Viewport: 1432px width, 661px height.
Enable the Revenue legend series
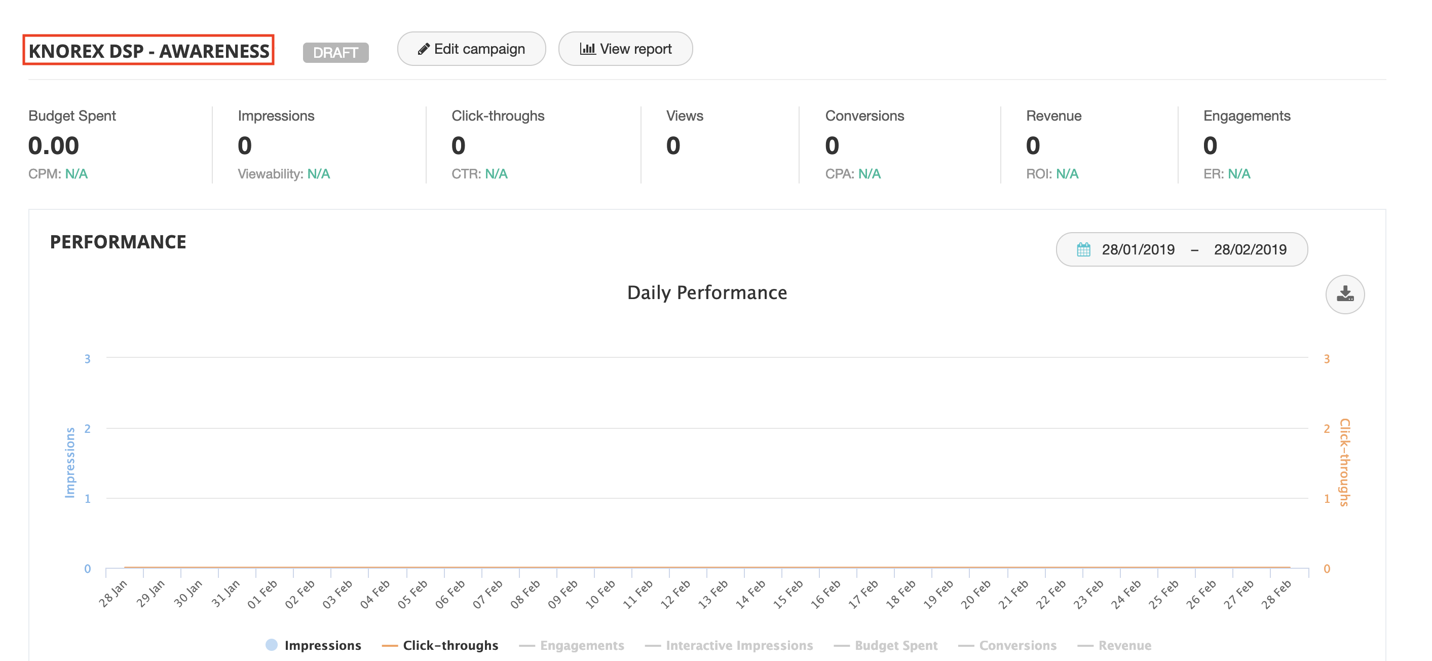click(1115, 645)
